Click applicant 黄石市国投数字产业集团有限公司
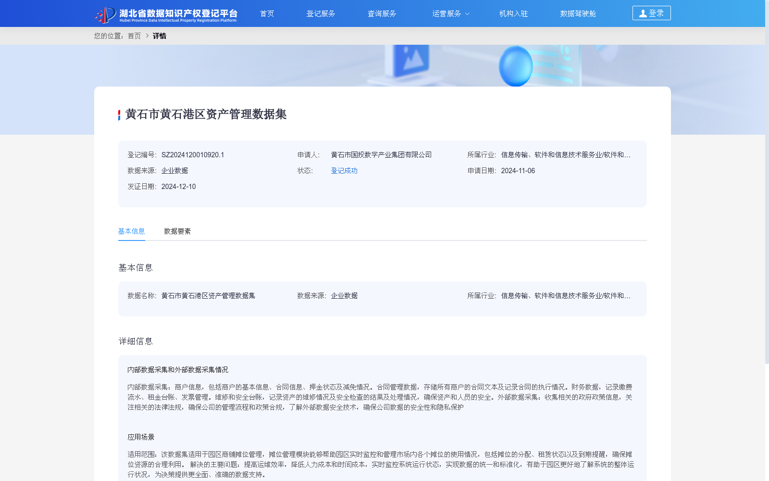This screenshot has width=769, height=481. pos(381,155)
